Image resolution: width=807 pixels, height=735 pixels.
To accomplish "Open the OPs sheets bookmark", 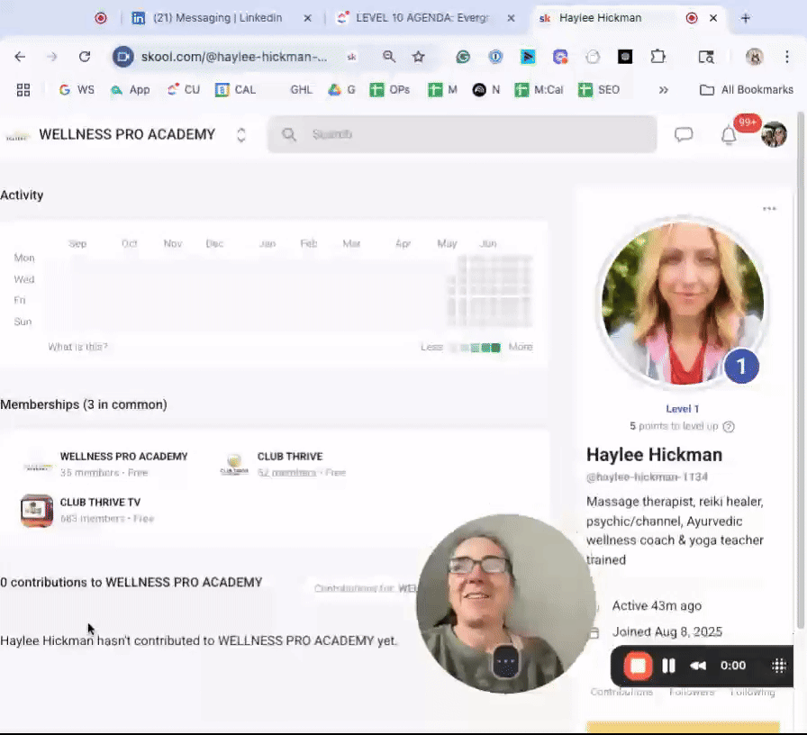I will click(x=390, y=90).
